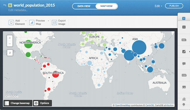The image size is (190, 110).
Task: Open Edit metadata link
Action: [18, 10]
